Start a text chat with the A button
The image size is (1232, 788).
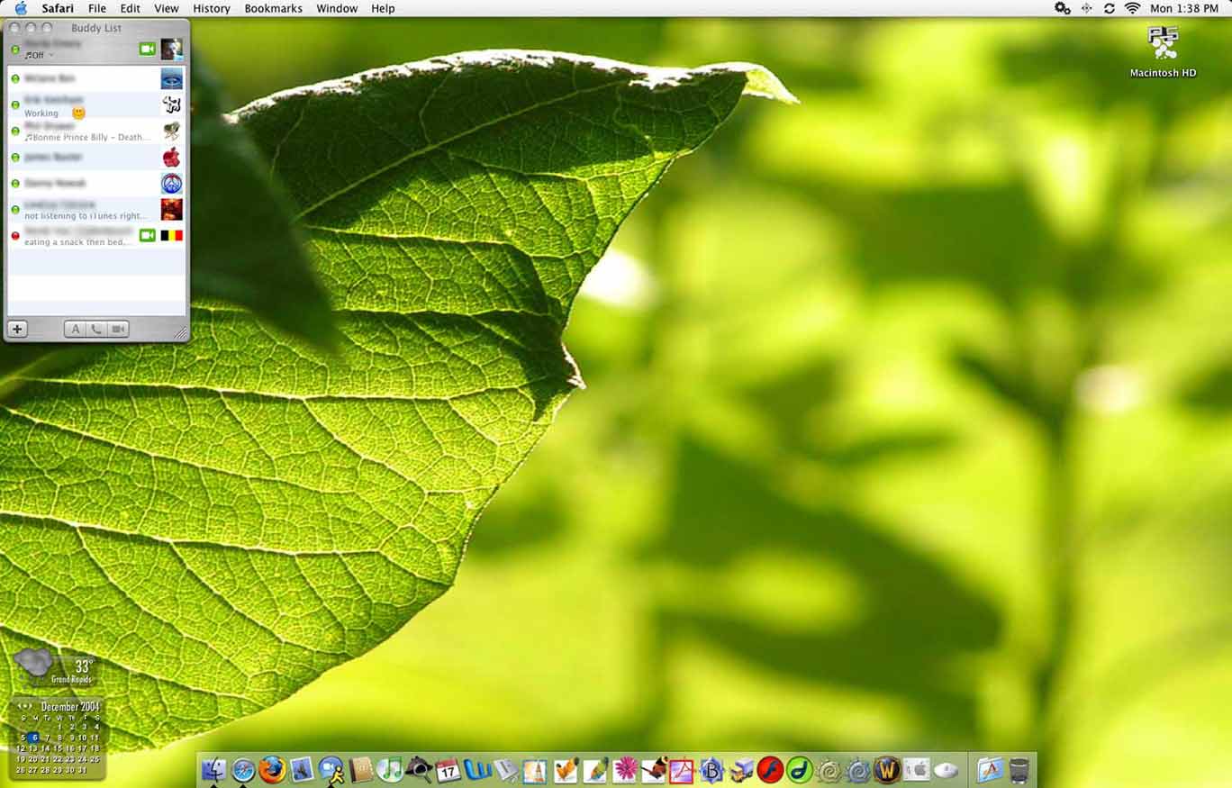76,329
